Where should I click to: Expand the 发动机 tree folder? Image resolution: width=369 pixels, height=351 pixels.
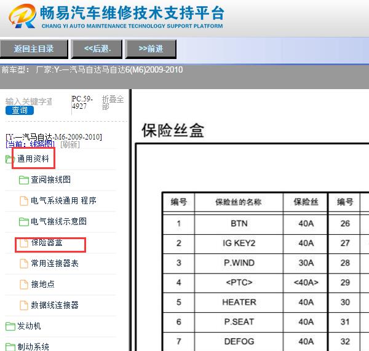(29, 326)
